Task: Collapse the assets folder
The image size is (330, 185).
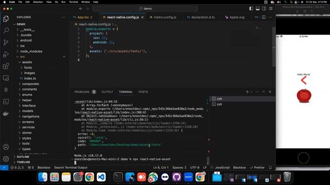Action: point(27,62)
